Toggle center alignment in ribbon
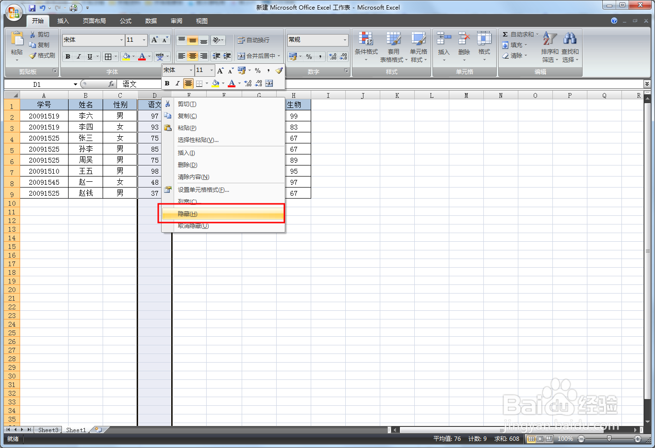655x448 pixels. point(192,56)
